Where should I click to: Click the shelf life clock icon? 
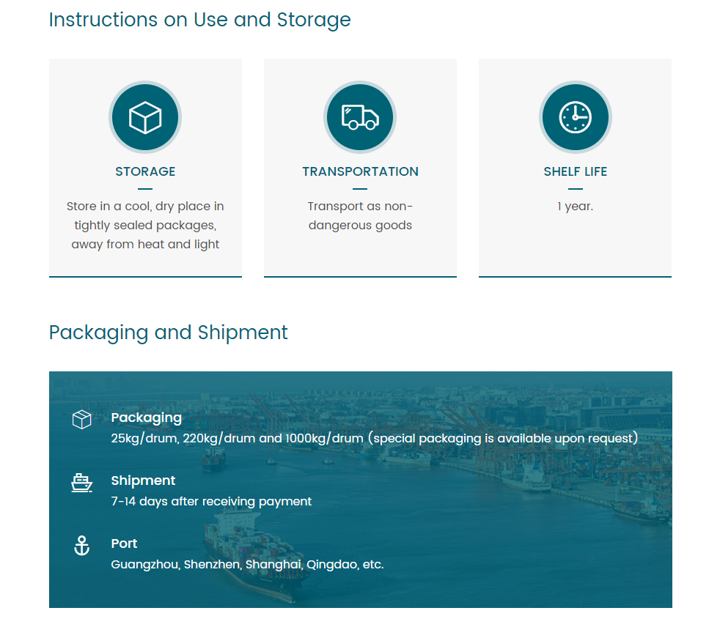[575, 117]
